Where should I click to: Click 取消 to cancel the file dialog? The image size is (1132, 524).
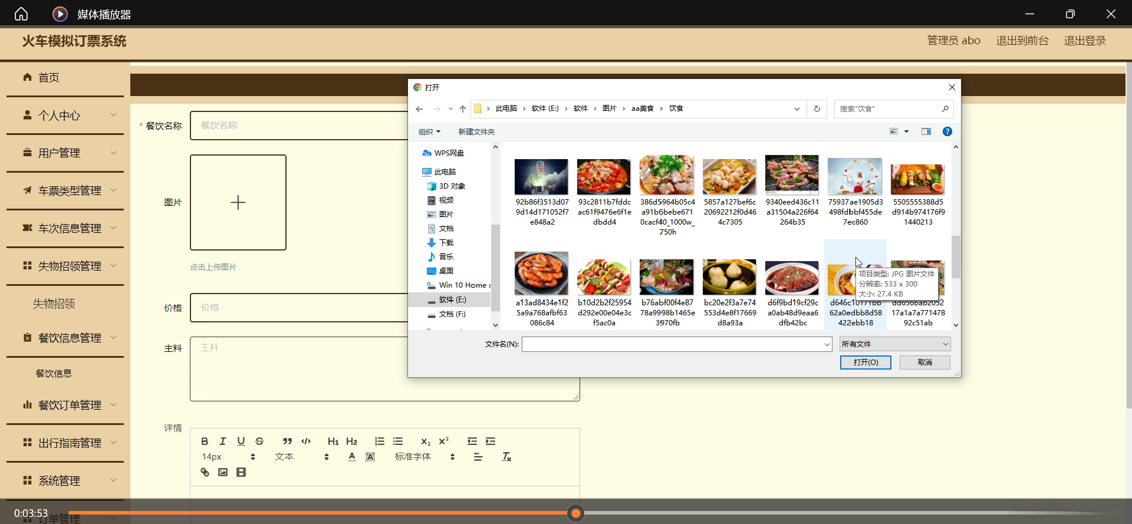[x=925, y=362]
